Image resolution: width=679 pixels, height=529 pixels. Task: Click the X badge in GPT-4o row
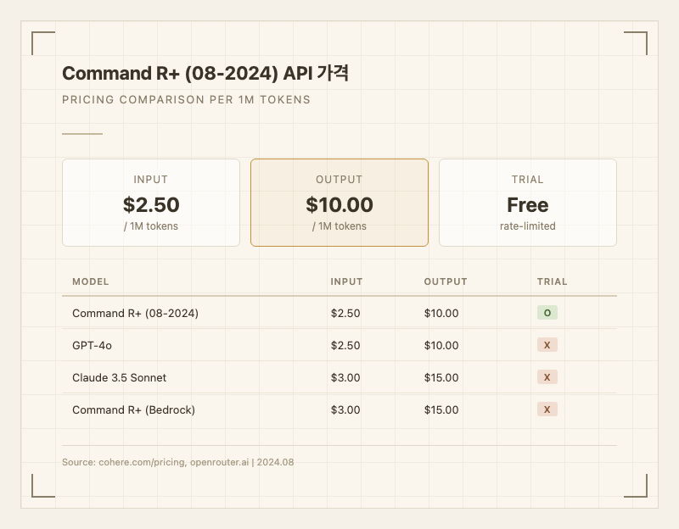(x=547, y=345)
